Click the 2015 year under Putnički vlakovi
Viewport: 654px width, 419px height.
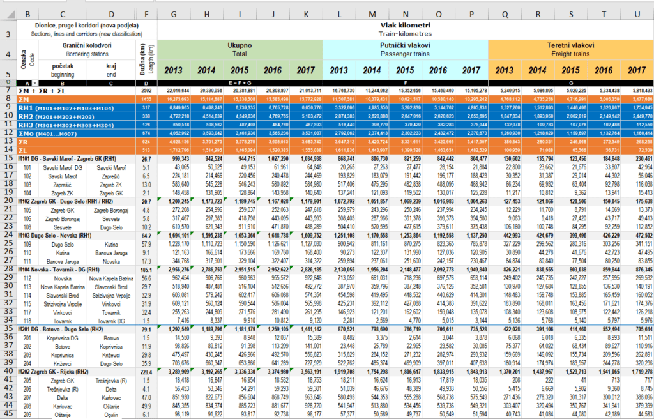(x=405, y=70)
